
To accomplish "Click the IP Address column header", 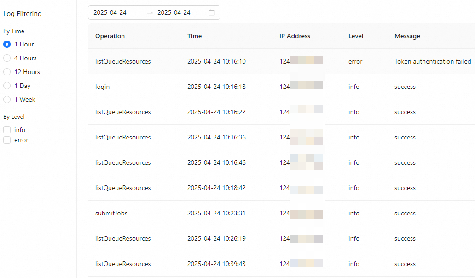I will [295, 36].
